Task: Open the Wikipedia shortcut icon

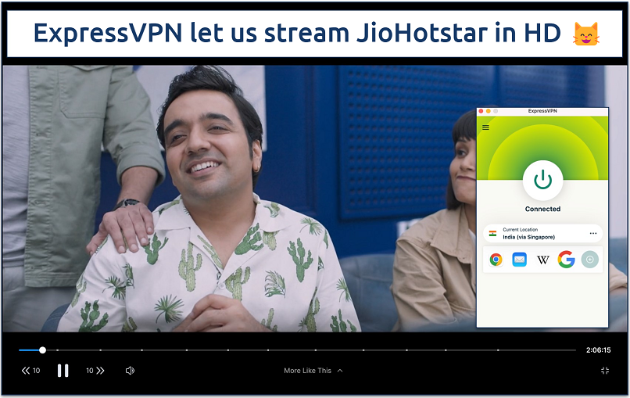Action: point(542,260)
